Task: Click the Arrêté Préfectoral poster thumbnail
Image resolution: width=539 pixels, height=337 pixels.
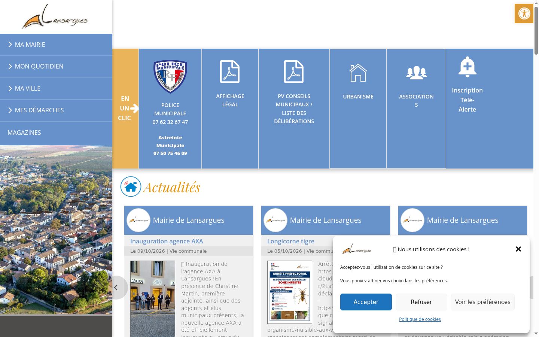Action: [x=290, y=292]
